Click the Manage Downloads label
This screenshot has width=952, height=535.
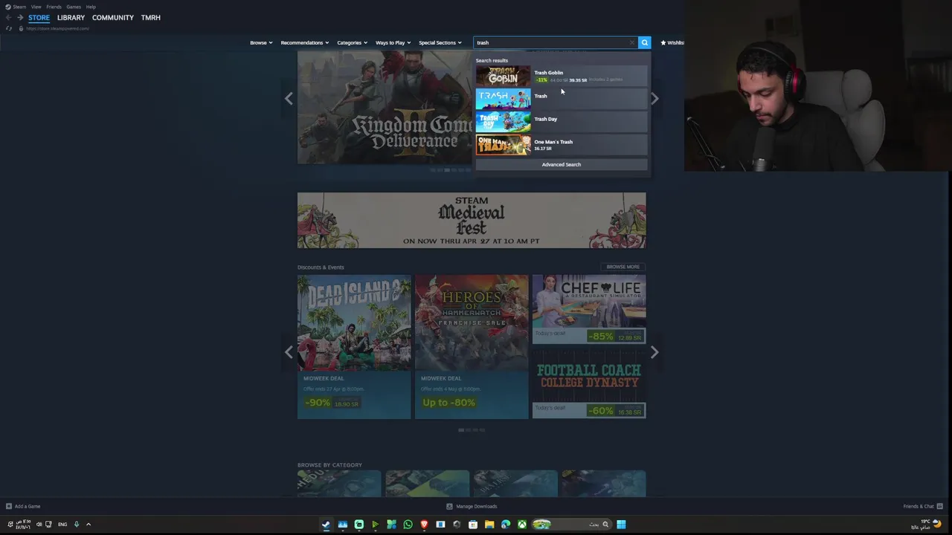coord(476,506)
